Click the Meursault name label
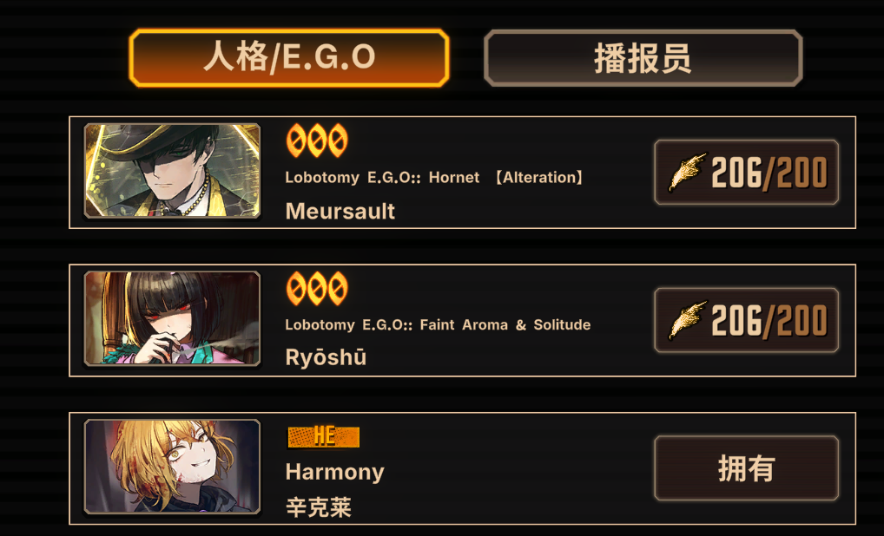Screen dimensions: 884x536 click(x=340, y=212)
